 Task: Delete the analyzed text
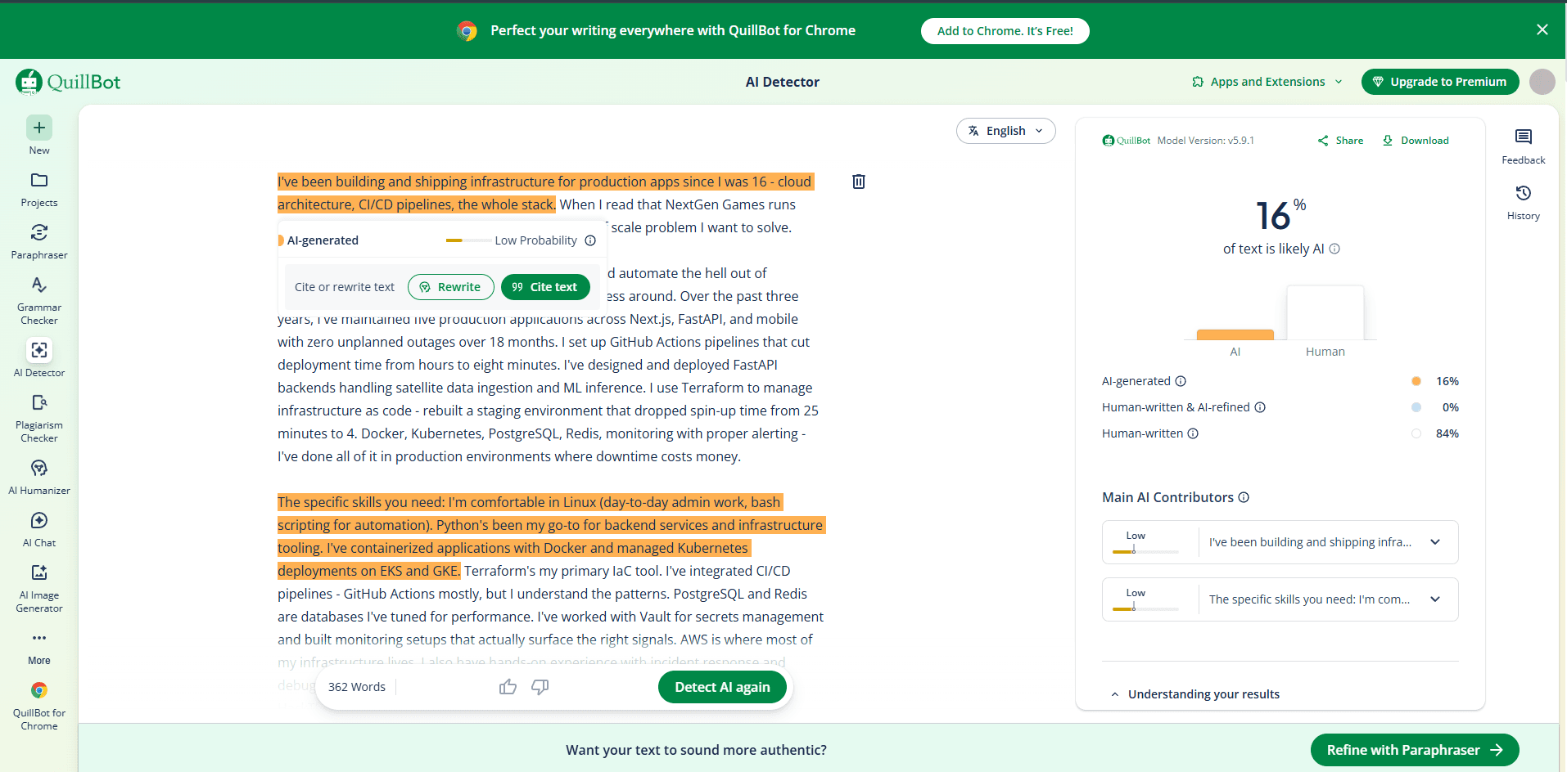coord(857,181)
